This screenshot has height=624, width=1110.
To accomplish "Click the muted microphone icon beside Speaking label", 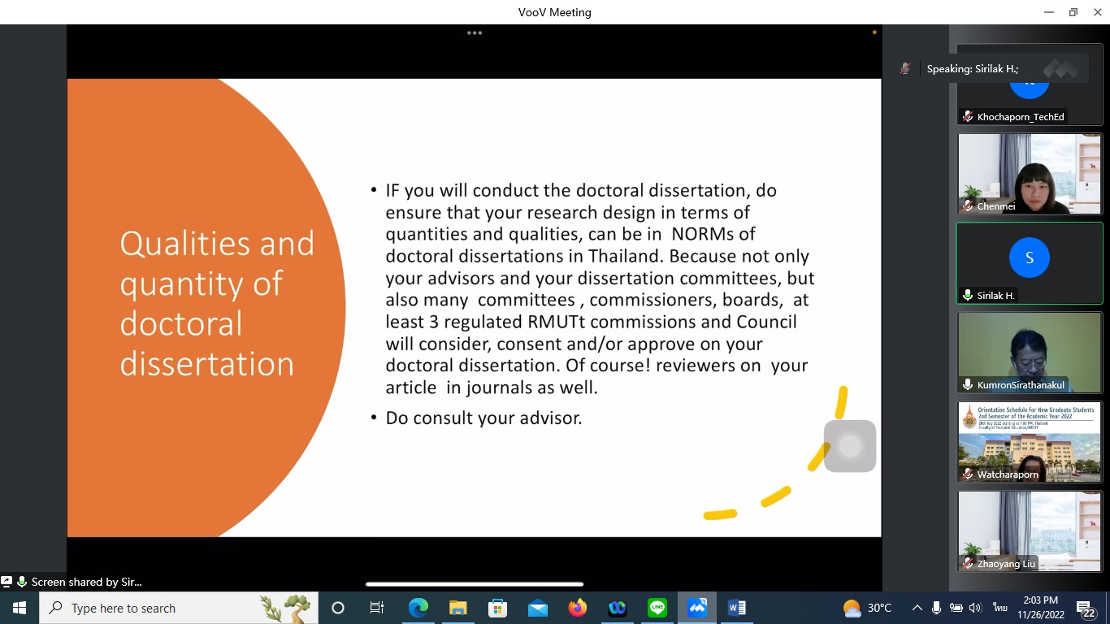I will (905, 69).
